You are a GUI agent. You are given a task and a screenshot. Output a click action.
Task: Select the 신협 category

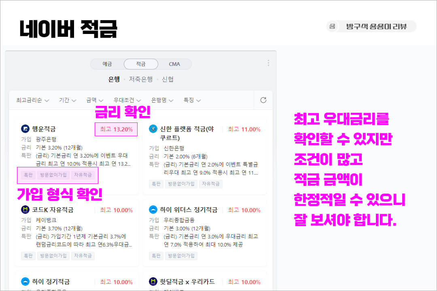168,79
